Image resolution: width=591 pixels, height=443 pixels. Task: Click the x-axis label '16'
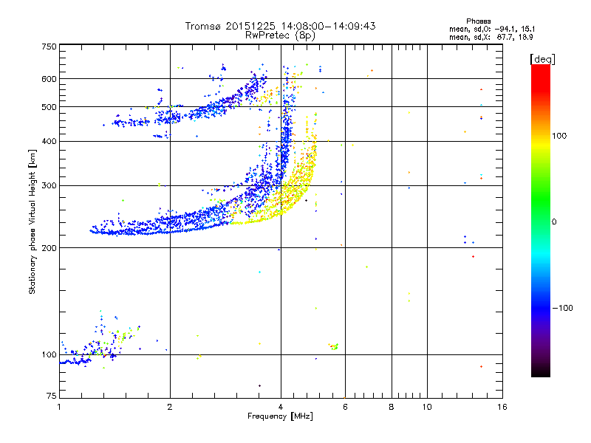click(502, 407)
